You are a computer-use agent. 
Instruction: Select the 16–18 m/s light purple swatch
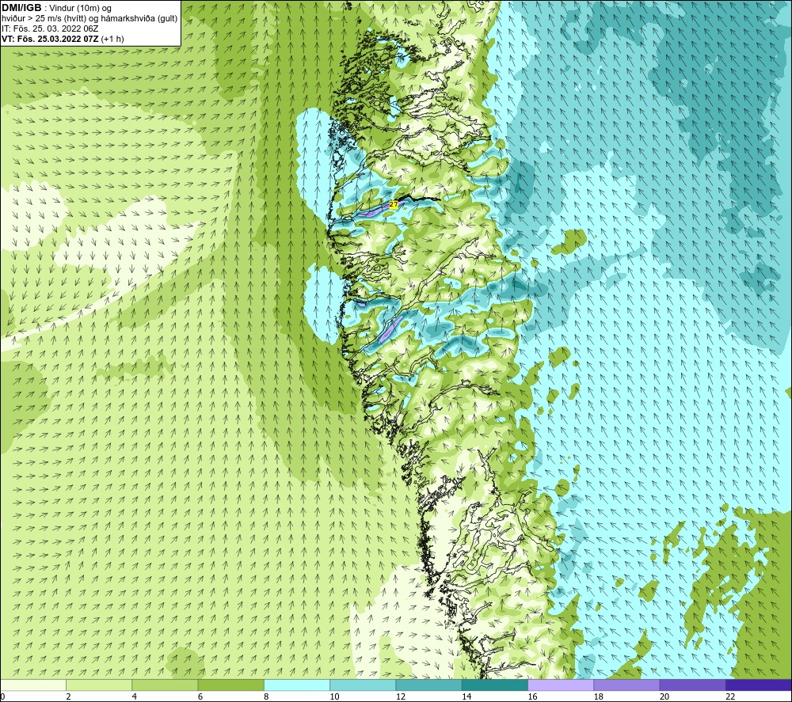pos(561,685)
